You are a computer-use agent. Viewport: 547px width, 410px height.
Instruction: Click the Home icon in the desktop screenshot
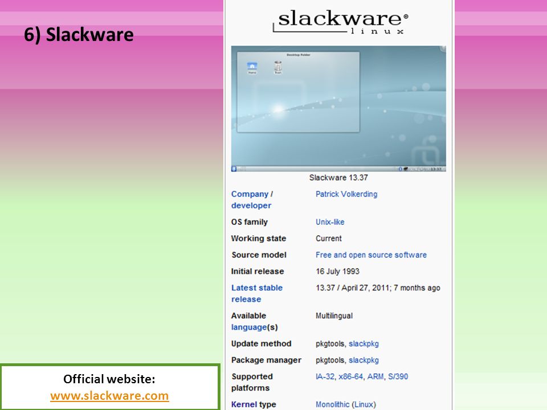tap(252, 68)
